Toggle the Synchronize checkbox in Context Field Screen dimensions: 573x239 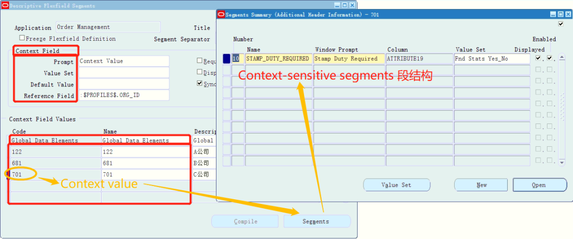tap(199, 83)
